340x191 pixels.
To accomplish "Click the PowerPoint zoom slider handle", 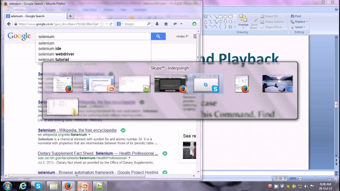I will click(315, 178).
